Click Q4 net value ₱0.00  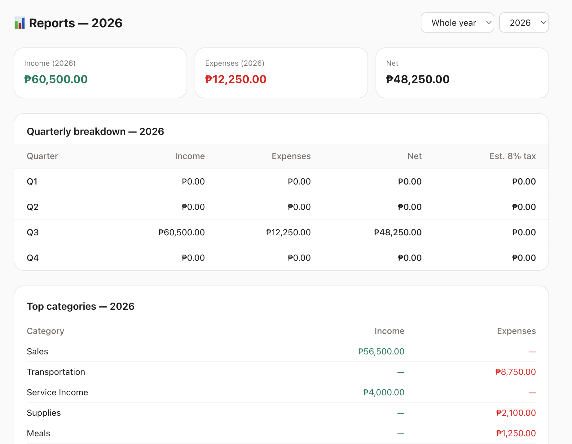pyautogui.click(x=410, y=258)
